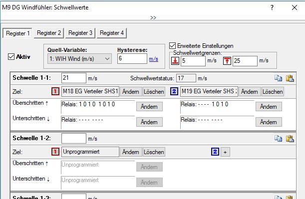The width and height of the screenshot is (305, 199).
Task: Click Löschen next to Unprogrammiert target in Schwelle 1-2
Action: [154, 152]
